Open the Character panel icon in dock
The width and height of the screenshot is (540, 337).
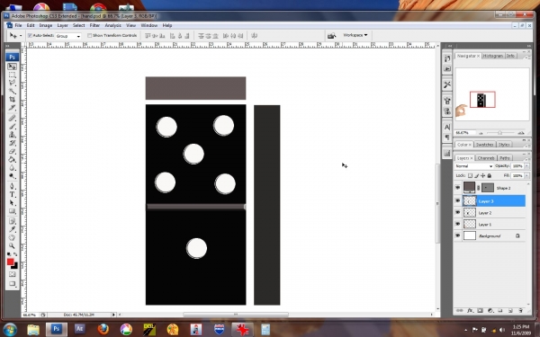pyautogui.click(x=447, y=128)
